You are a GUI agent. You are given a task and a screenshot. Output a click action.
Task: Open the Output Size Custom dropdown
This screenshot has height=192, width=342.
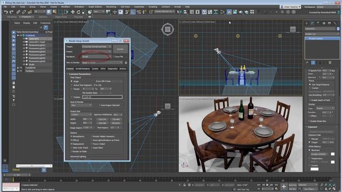coord(81,115)
